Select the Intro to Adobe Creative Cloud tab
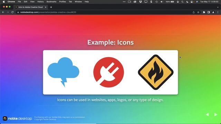Viewport: 221px width, 124px height. coord(31,7)
